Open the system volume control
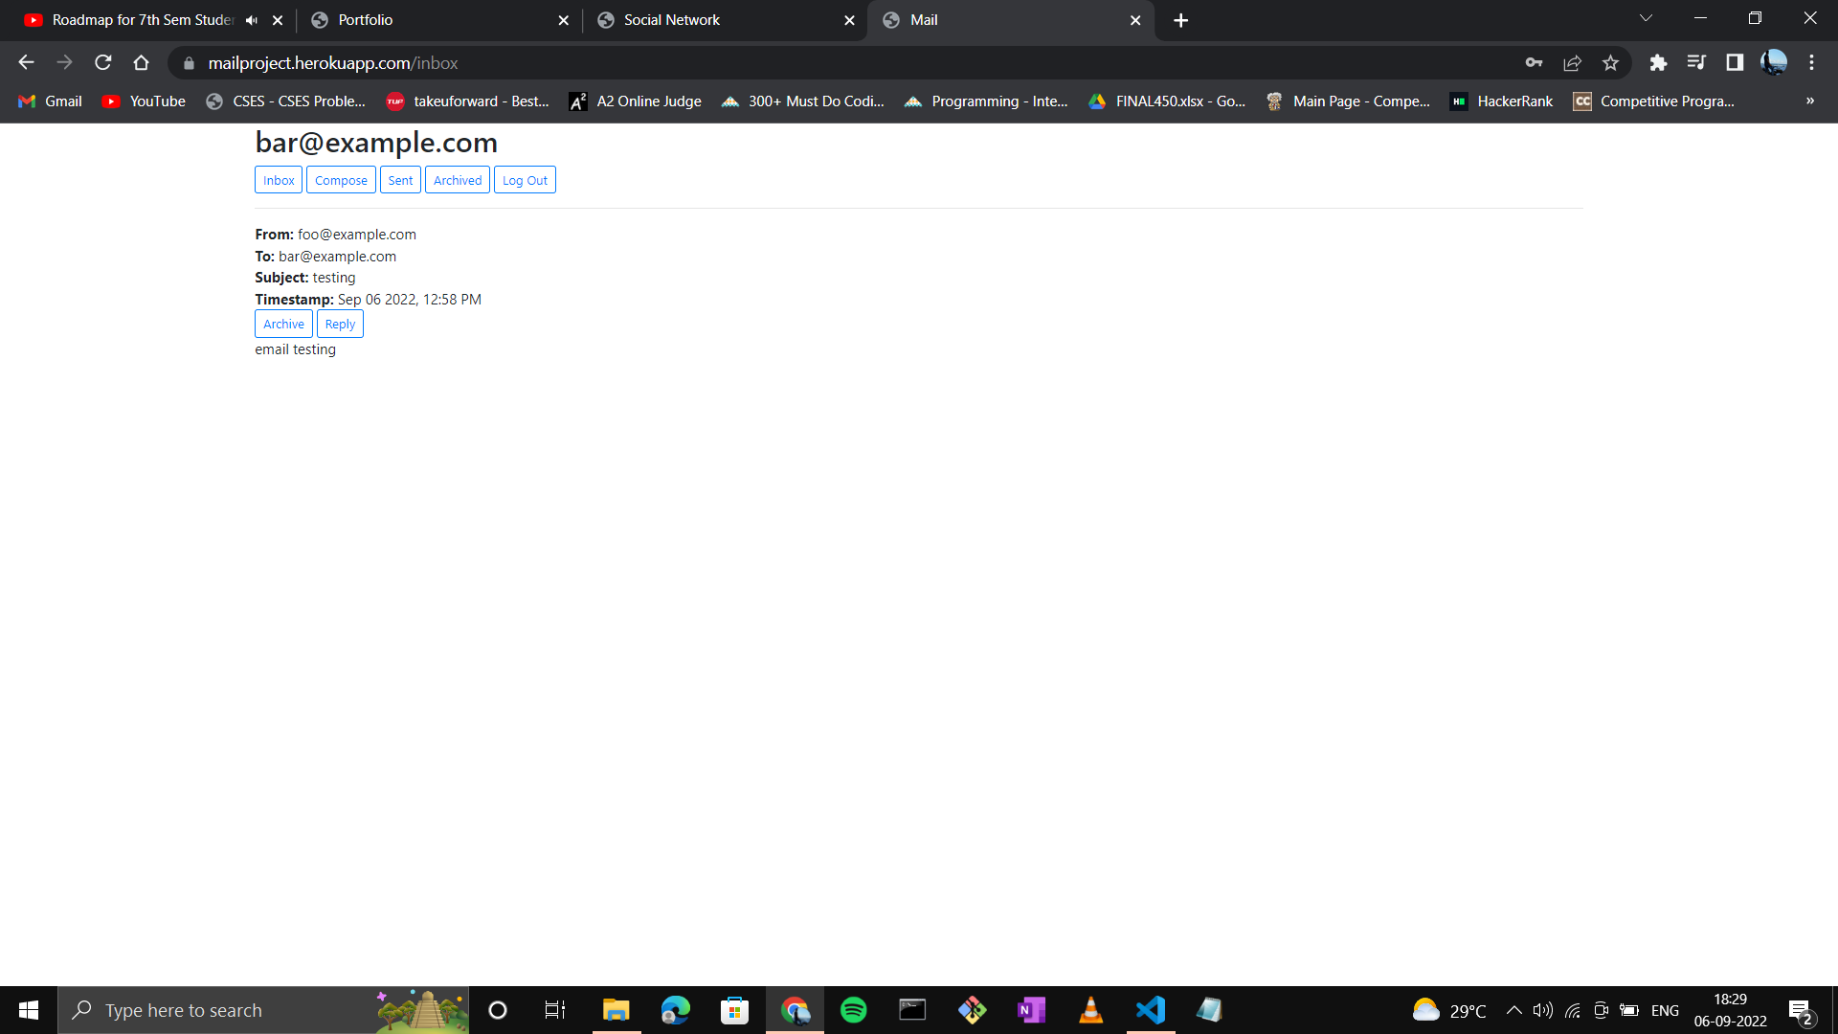Image resolution: width=1838 pixels, height=1034 pixels. [1542, 1009]
